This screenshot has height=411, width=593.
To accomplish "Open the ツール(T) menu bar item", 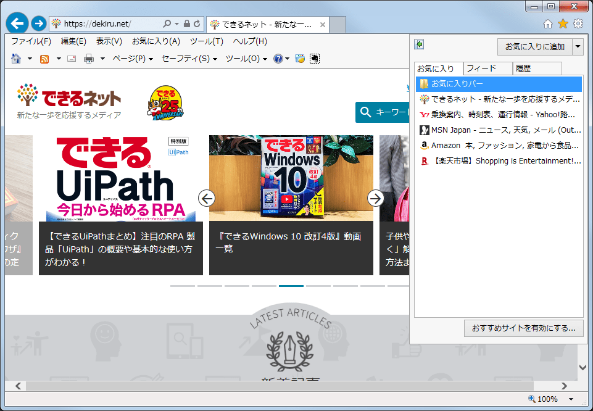I will [207, 41].
